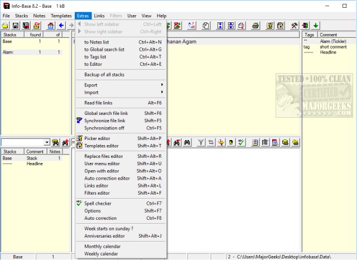Open the search combo box dropdown arrow
Viewport: 357px width, 260px height.
[47, 143]
